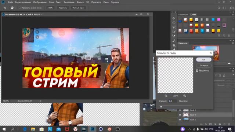Image resolution: width=235 pixels, height=132 pixels.
Task: Toggle the Просмотр preview checkbox
Action: [x=197, y=70]
